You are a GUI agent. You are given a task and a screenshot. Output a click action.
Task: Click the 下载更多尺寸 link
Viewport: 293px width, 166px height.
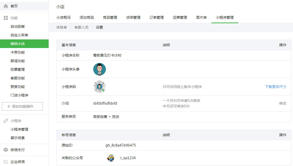(276, 87)
